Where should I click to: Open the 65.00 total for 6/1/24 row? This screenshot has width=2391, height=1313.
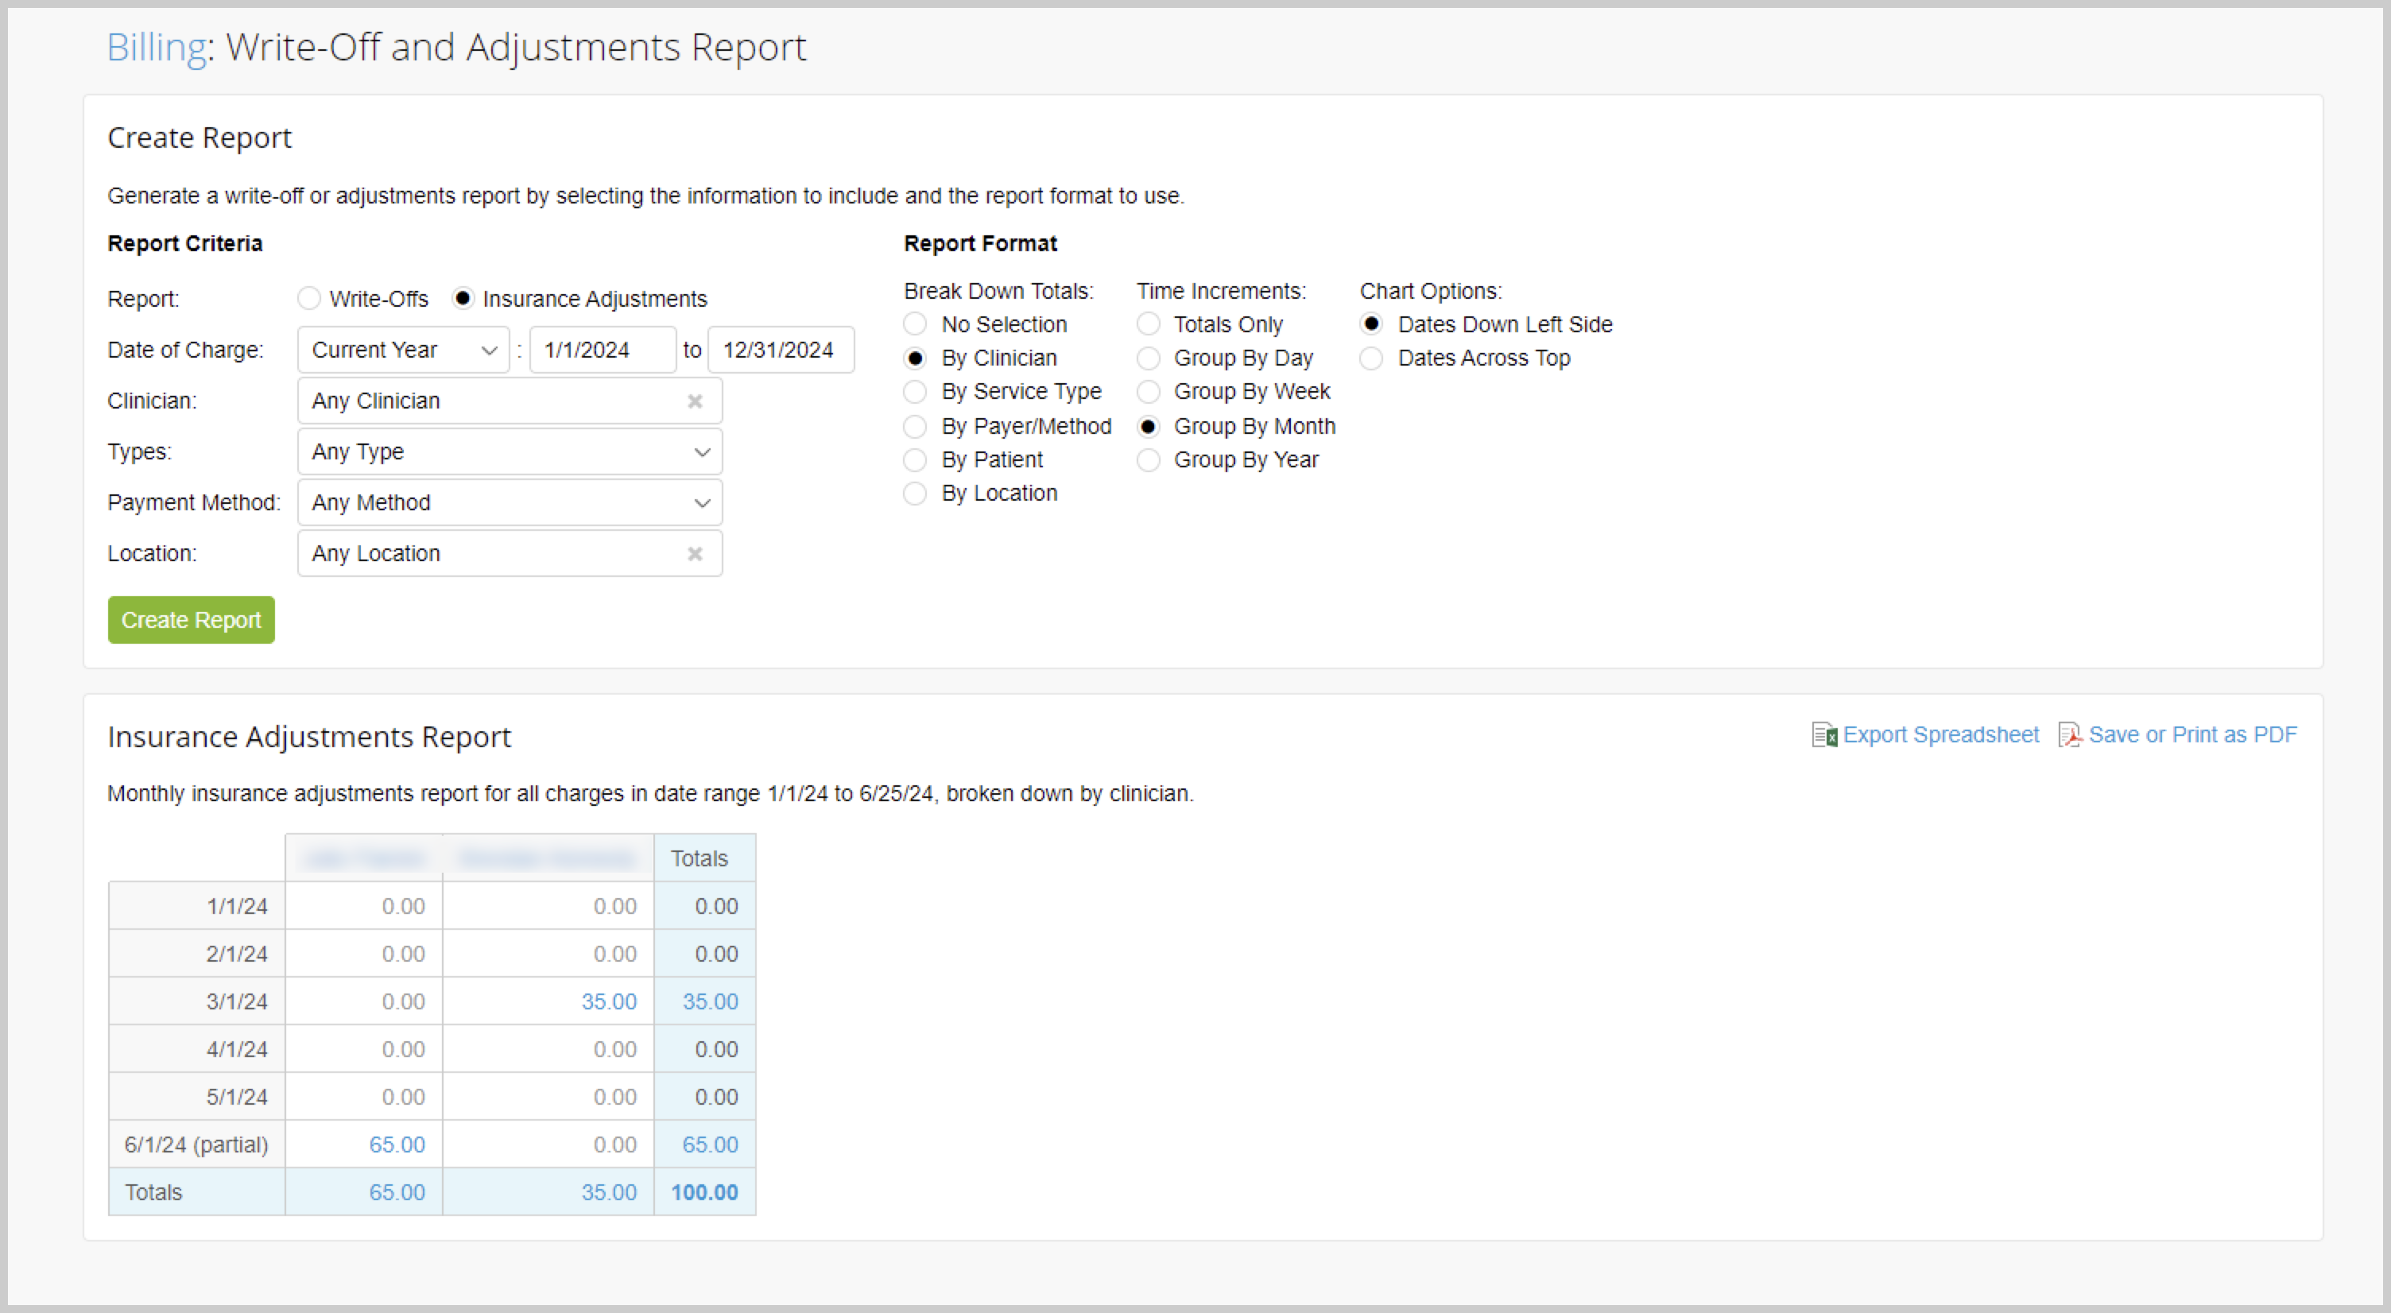click(x=710, y=1145)
